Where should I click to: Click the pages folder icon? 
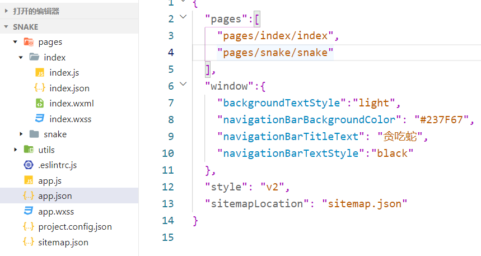[x=29, y=42]
